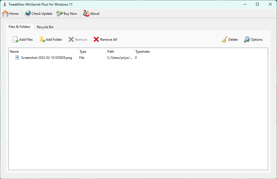
Task: Click the Type column header
Action: 92,52
